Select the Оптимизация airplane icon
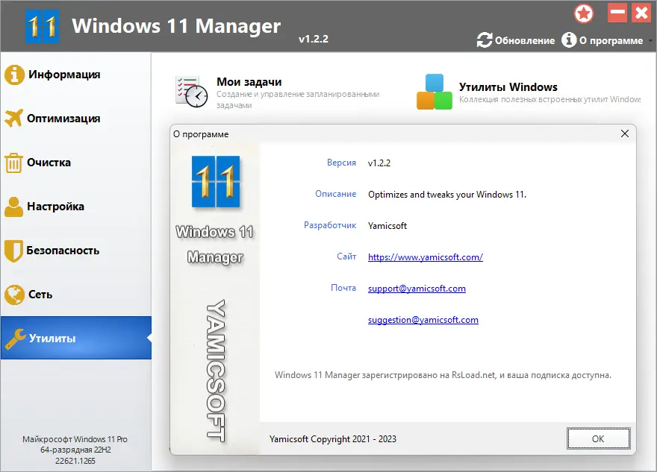657x472 pixels. [x=14, y=119]
